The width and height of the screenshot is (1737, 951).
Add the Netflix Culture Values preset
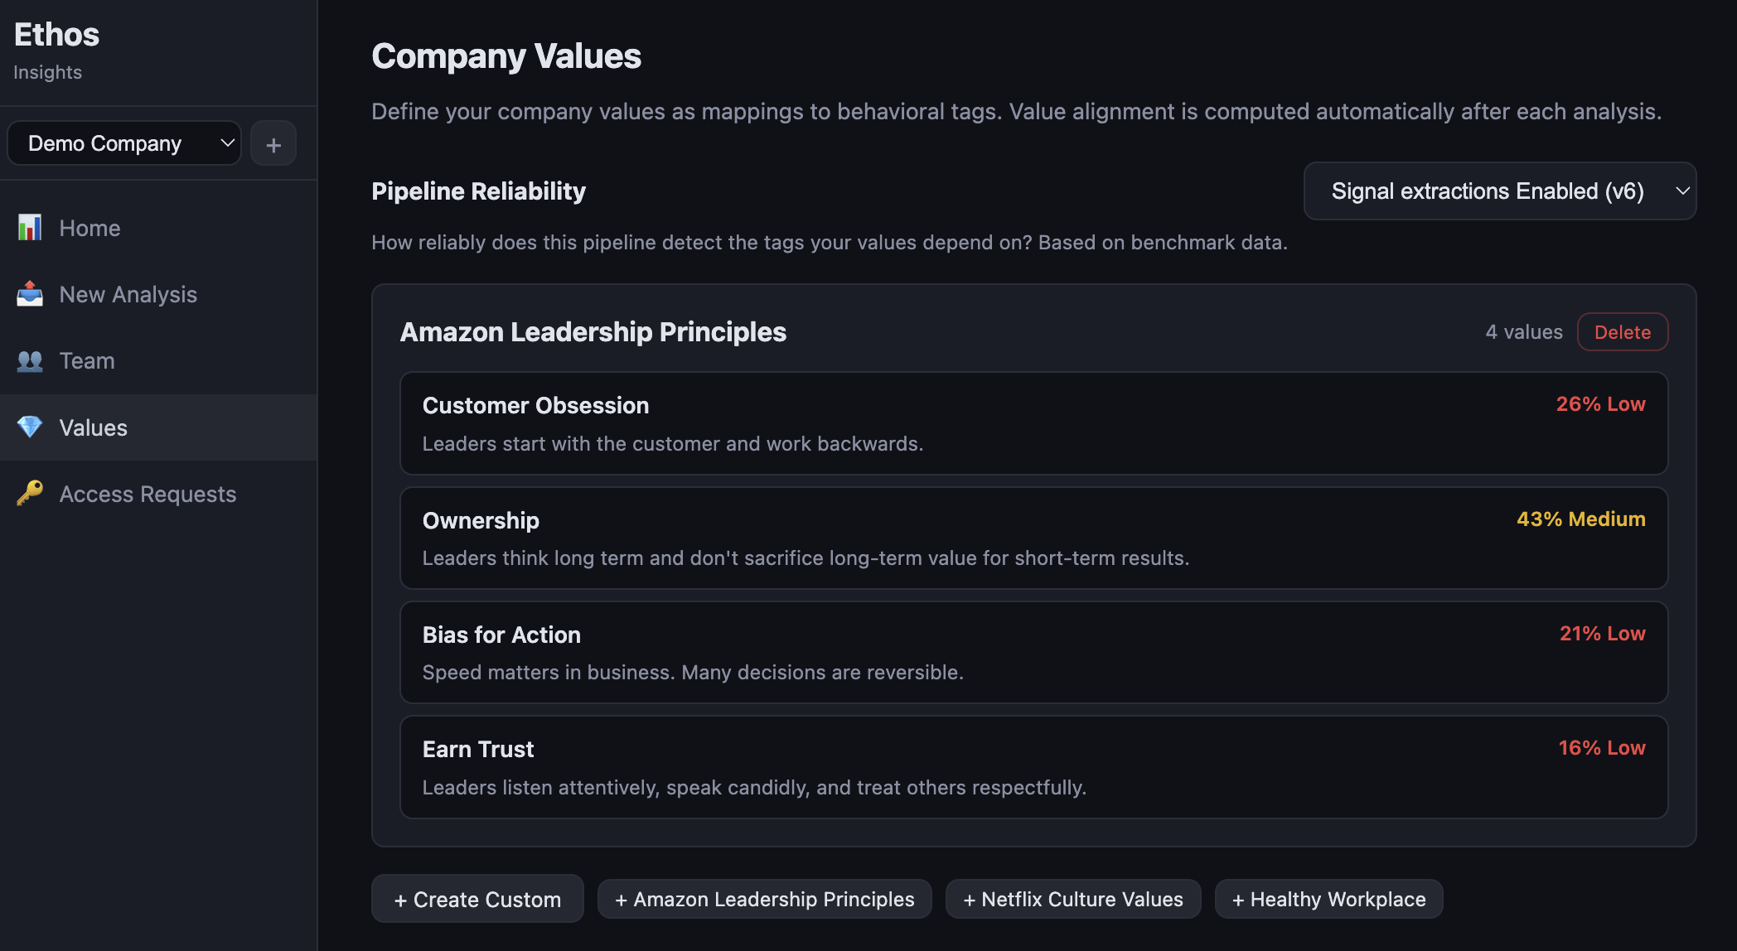tap(1073, 899)
